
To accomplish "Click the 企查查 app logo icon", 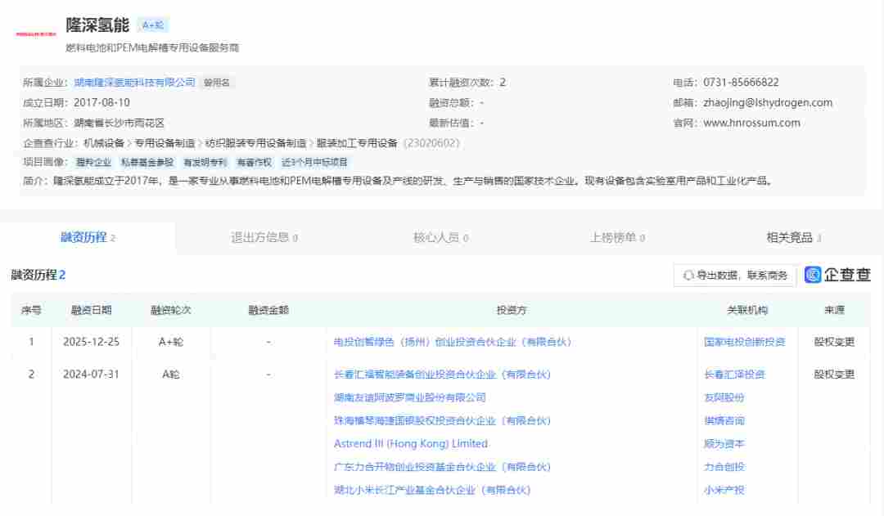I will point(813,275).
